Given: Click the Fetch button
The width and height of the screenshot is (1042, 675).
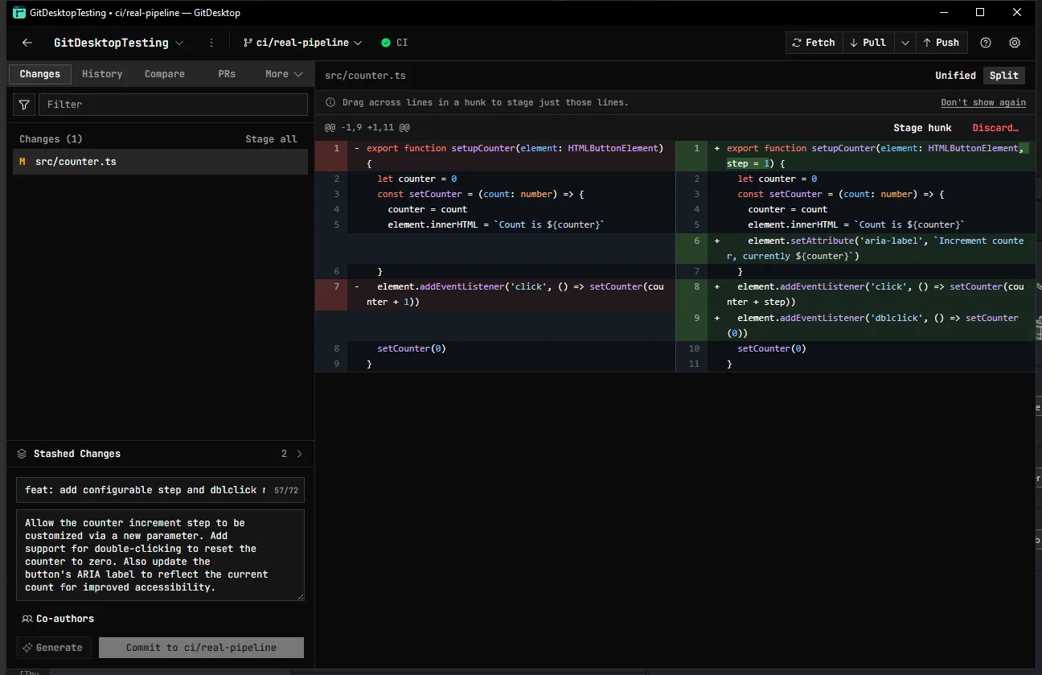Looking at the screenshot, I should (x=814, y=43).
